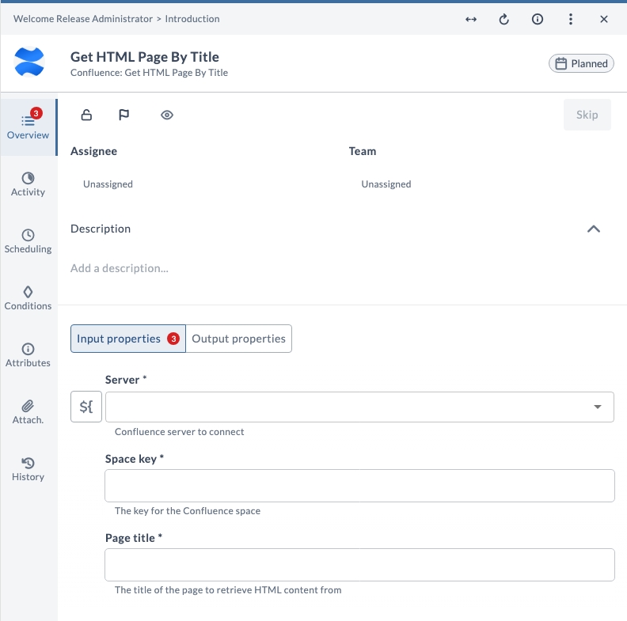
Task: Click the page title retrieval help text
Action: click(x=228, y=590)
